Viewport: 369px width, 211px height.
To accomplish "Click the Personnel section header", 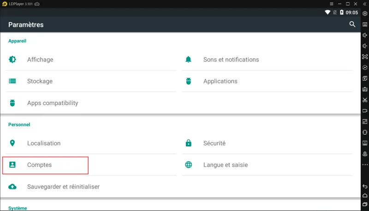I will coord(19,124).
